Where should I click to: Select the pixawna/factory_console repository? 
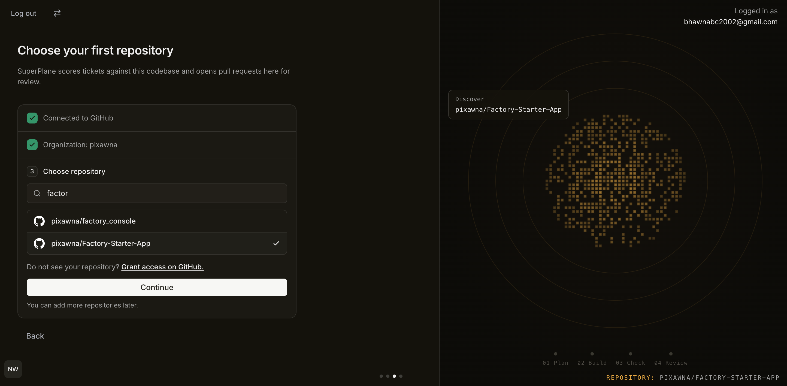click(x=157, y=221)
